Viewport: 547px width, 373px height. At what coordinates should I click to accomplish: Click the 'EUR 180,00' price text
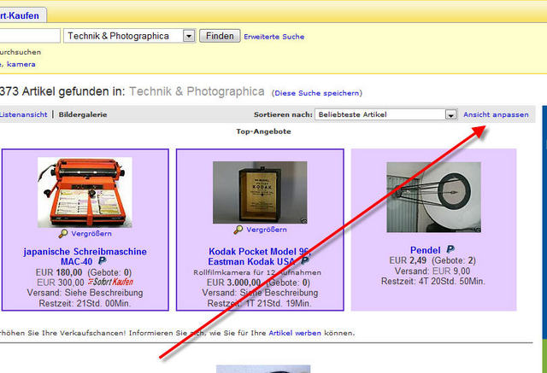tap(59, 272)
